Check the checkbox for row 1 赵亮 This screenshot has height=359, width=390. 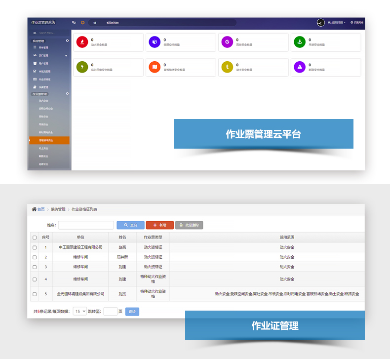(35, 247)
